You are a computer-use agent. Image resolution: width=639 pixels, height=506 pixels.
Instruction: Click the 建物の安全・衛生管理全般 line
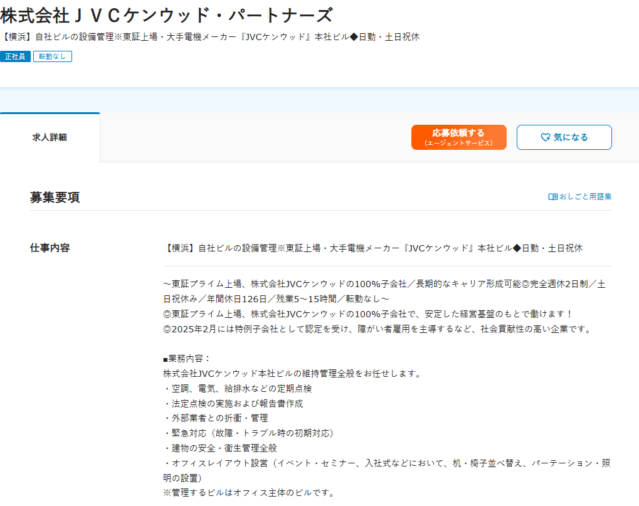[220, 448]
